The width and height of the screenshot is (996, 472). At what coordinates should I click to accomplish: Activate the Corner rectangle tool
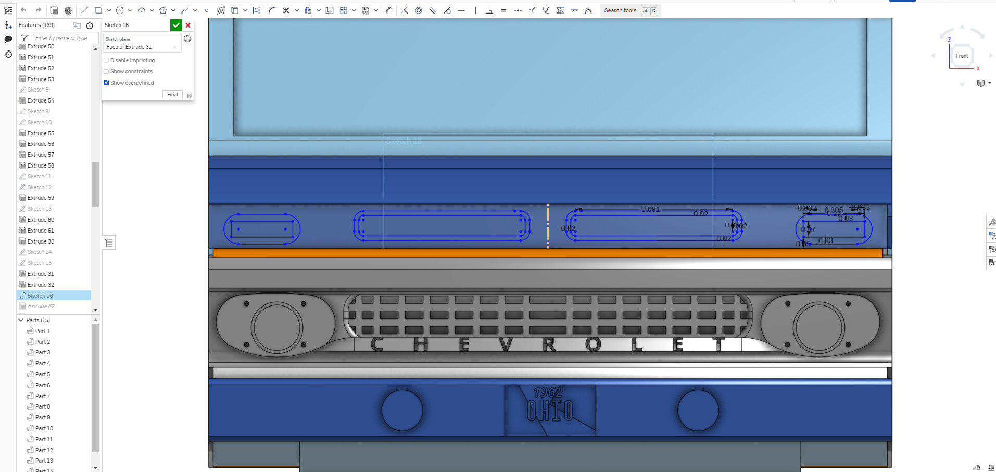98,10
